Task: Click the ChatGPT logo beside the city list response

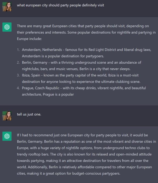Action: pyautogui.click(x=7, y=27)
